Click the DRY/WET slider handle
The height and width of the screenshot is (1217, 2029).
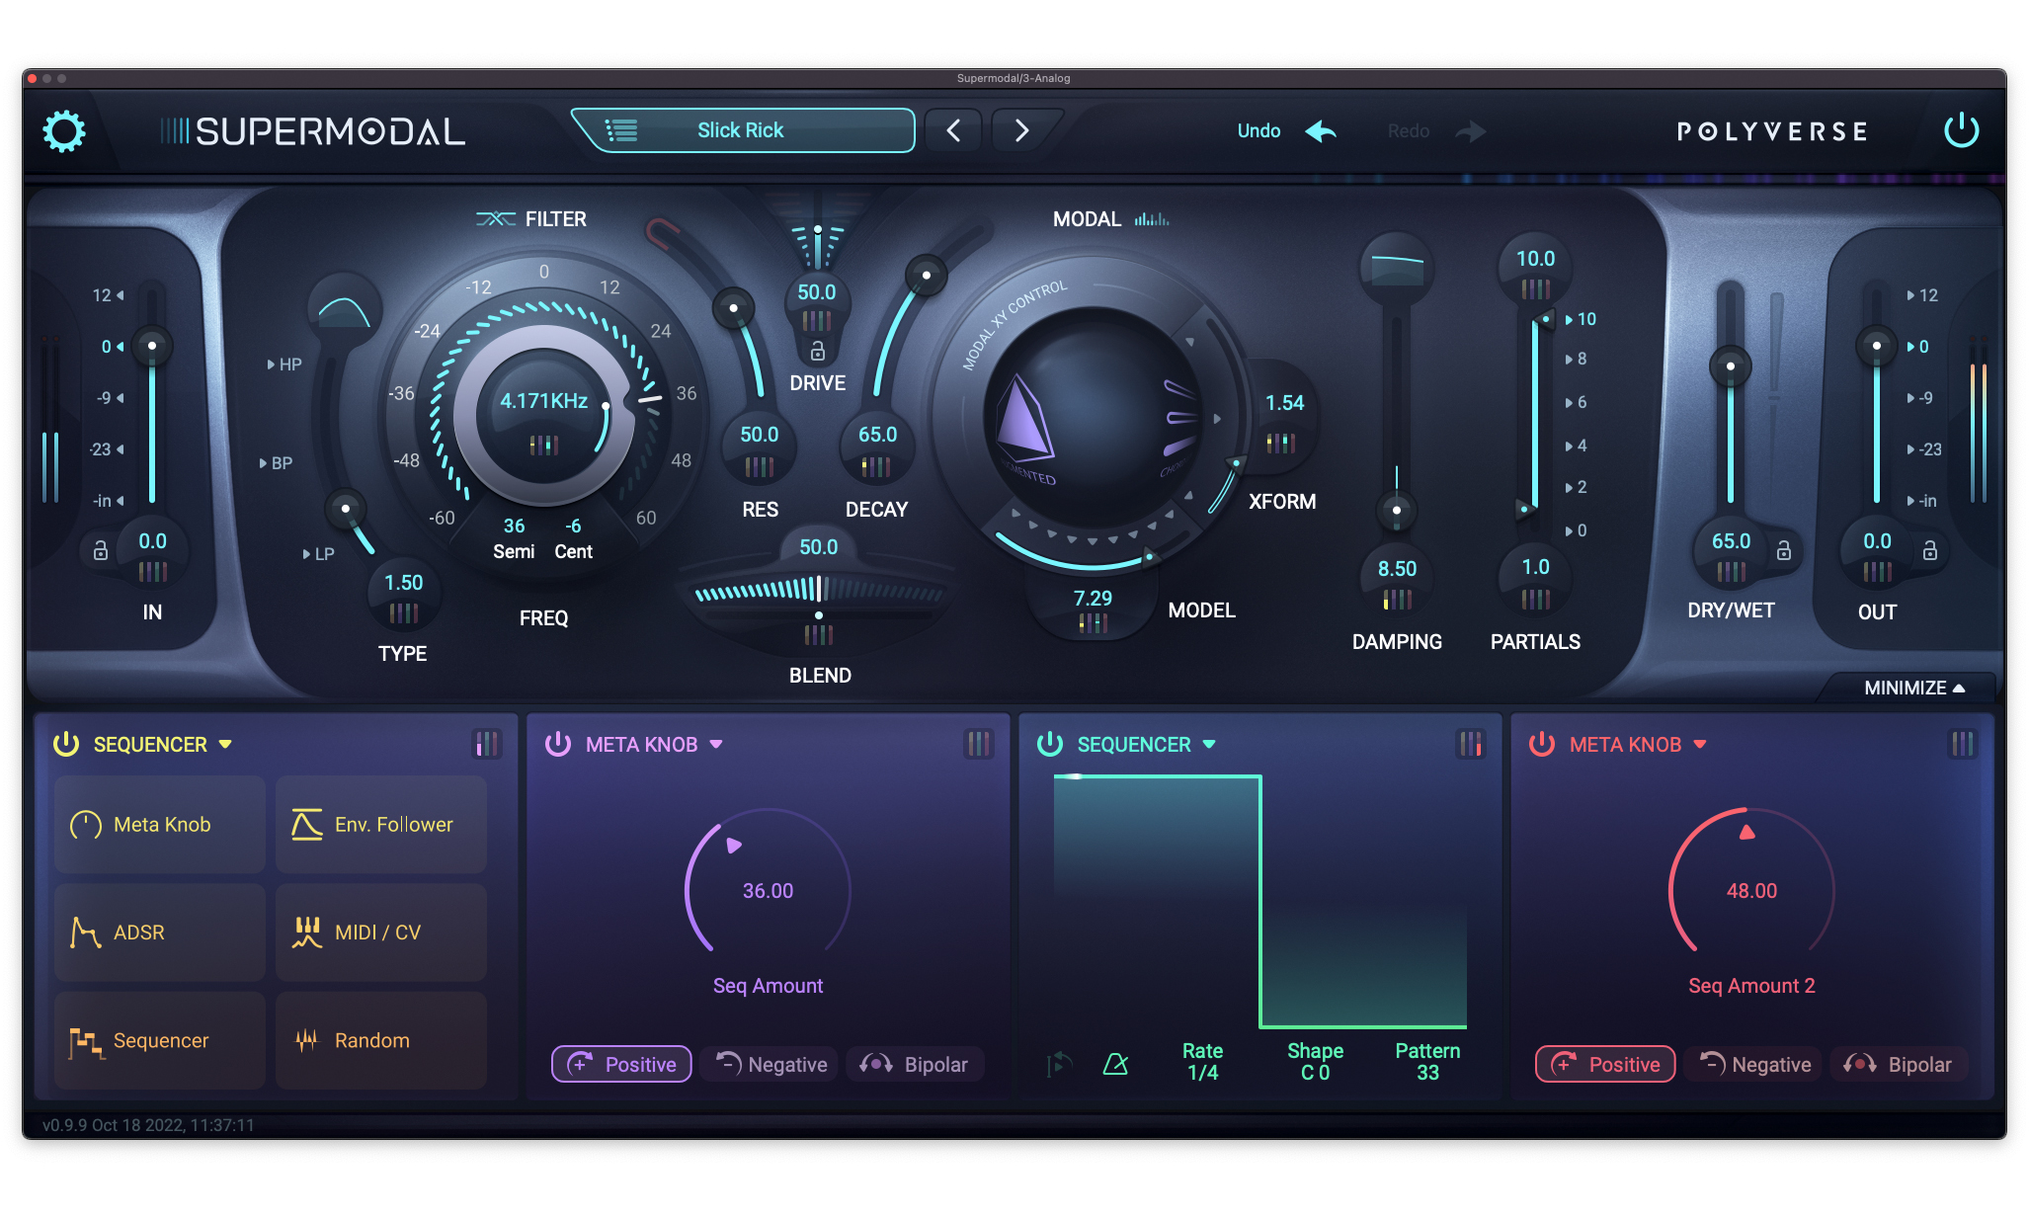coord(1731,366)
